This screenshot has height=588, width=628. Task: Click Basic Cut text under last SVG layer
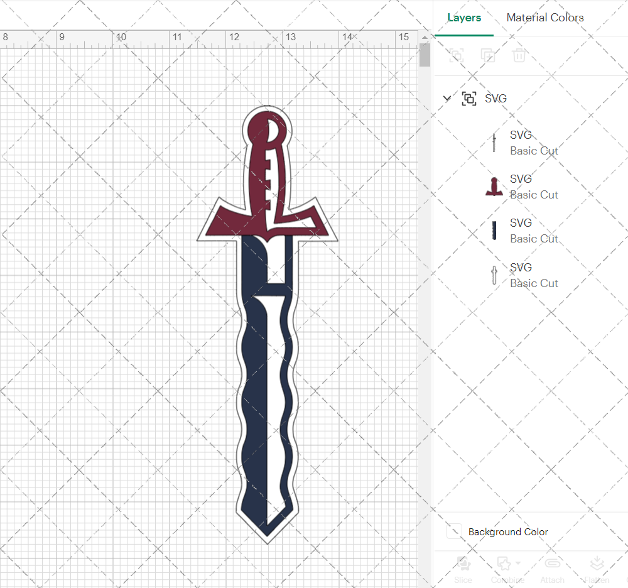point(534,283)
